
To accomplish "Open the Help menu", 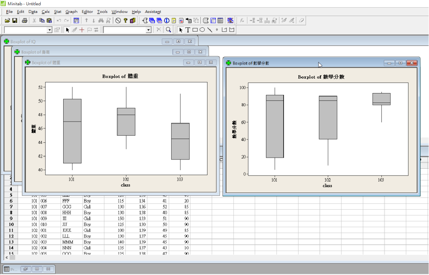I will 136,11.
